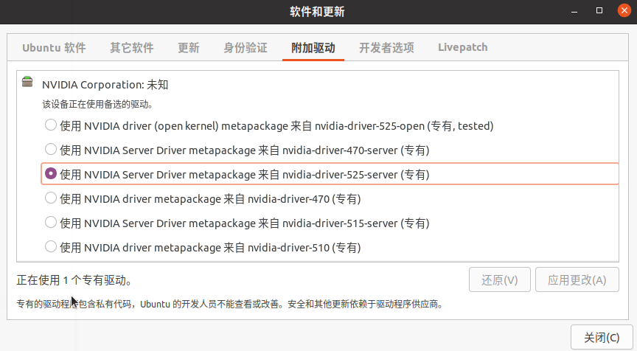Switch to the Livepatch tab
The image size is (637, 351).
pos(463,47)
